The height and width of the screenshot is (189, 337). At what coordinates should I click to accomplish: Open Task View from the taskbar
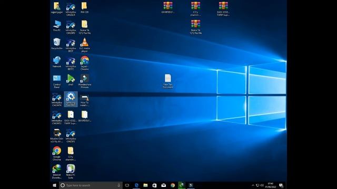click(x=127, y=185)
